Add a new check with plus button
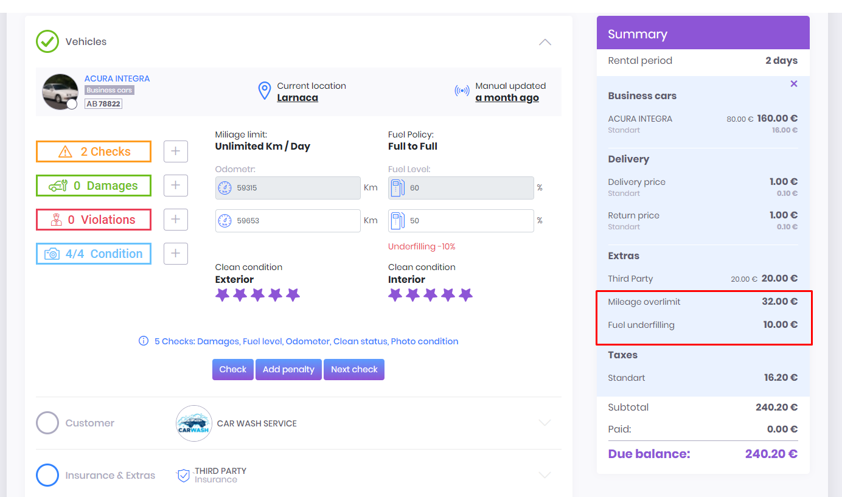The height and width of the screenshot is (497, 842). 176,151
